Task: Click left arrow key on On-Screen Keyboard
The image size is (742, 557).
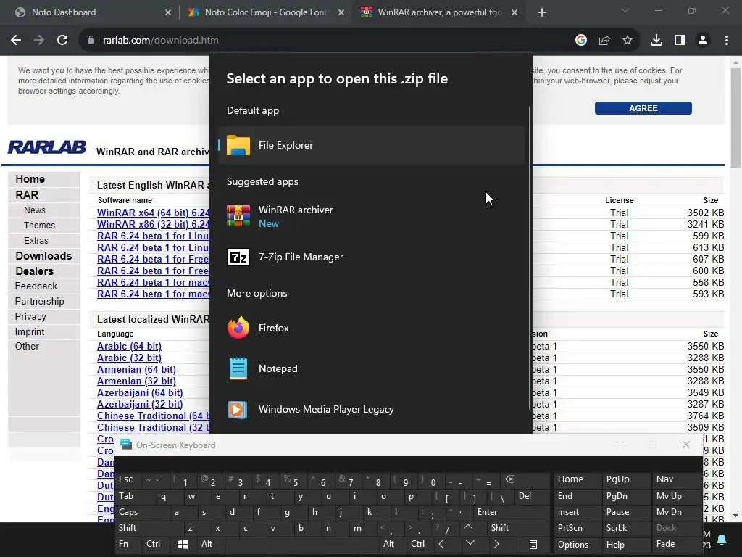Action: [441, 544]
